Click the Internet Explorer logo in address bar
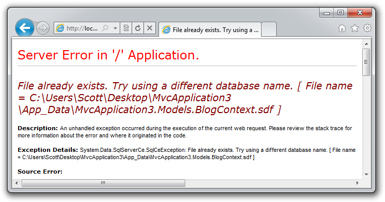Image resolution: width=385 pixels, height=202 pixels. [60, 28]
